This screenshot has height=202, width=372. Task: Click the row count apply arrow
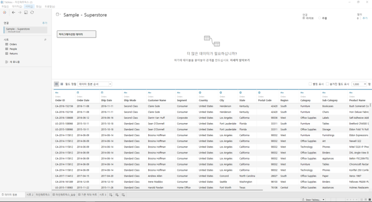point(365,84)
